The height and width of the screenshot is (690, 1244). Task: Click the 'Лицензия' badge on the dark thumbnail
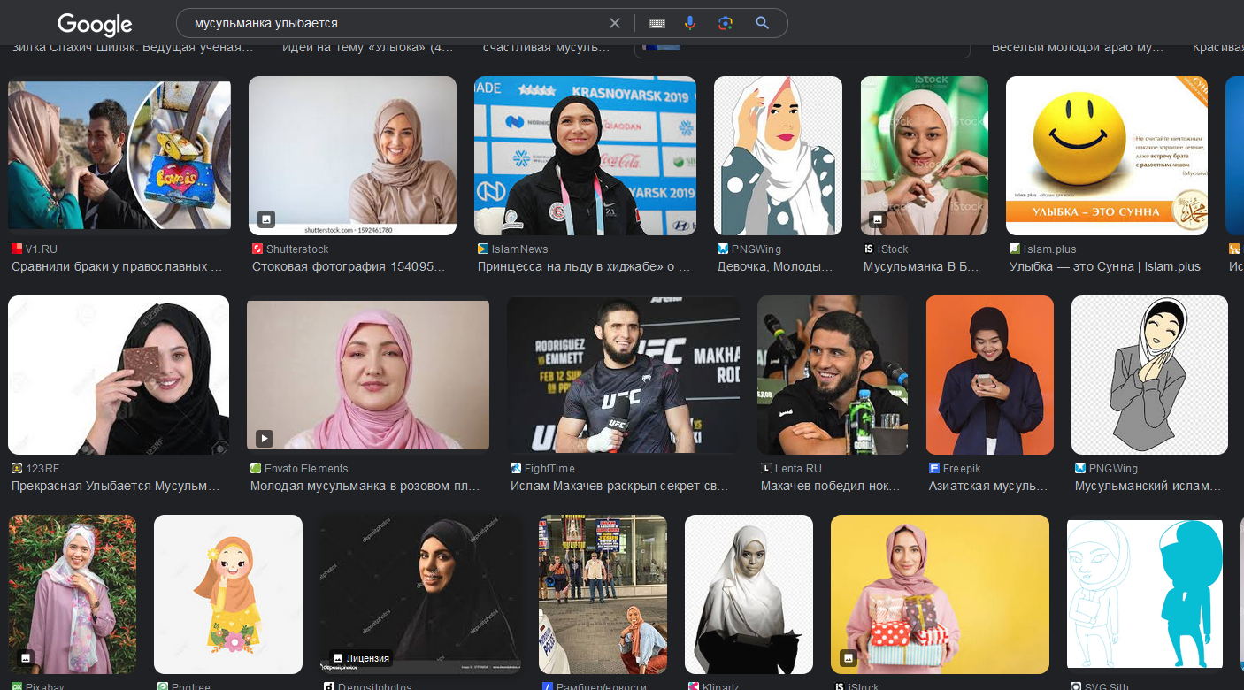coord(359,658)
